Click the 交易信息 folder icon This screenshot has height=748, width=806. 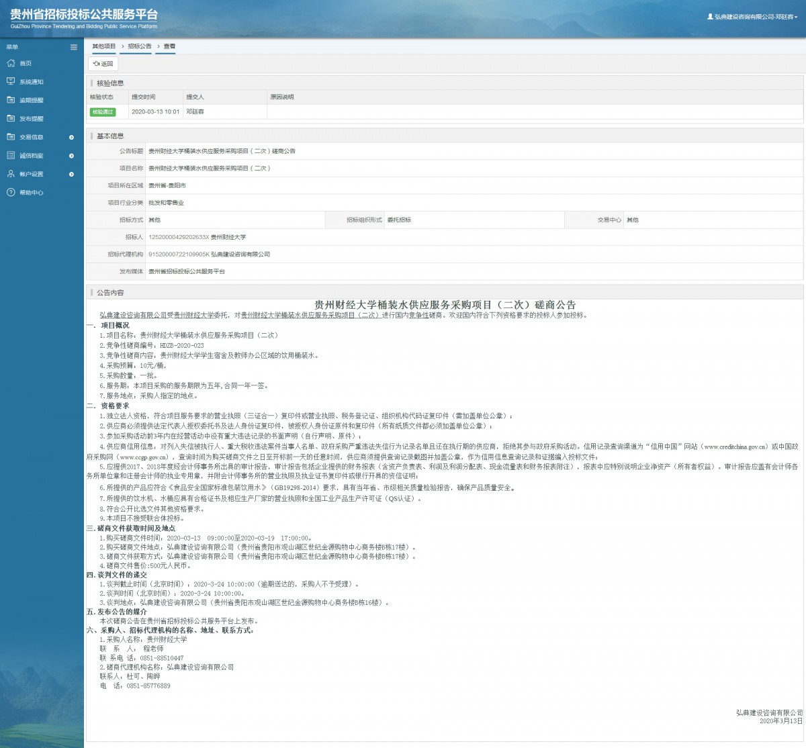tap(11, 137)
